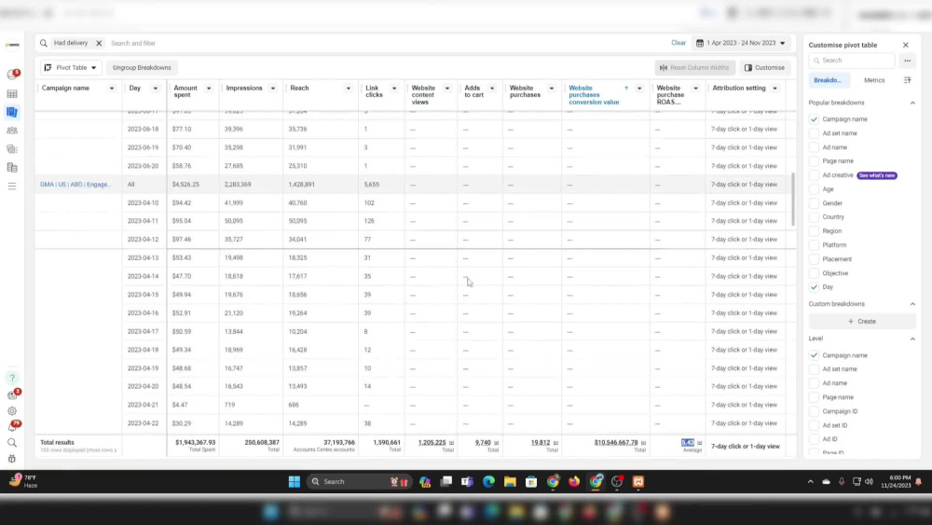Enable the Placement breakdown checkbox
Screen dimensions: 932x525
814,259
